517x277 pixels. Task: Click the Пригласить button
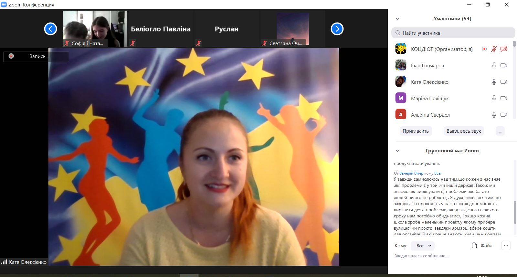[416, 131]
